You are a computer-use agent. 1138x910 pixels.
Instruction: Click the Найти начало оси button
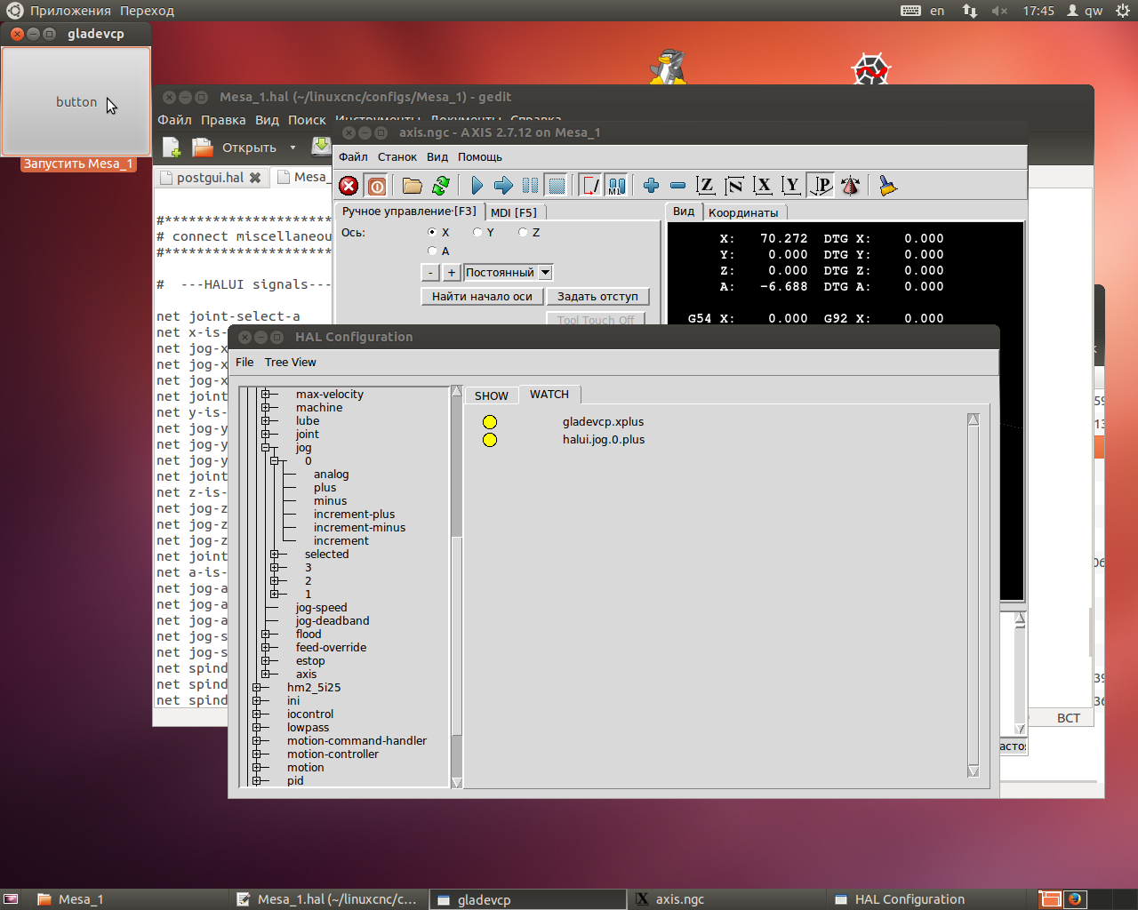482,297
